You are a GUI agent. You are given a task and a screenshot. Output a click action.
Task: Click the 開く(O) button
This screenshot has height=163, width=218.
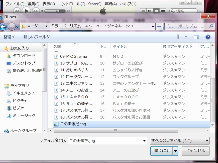tap(161, 151)
